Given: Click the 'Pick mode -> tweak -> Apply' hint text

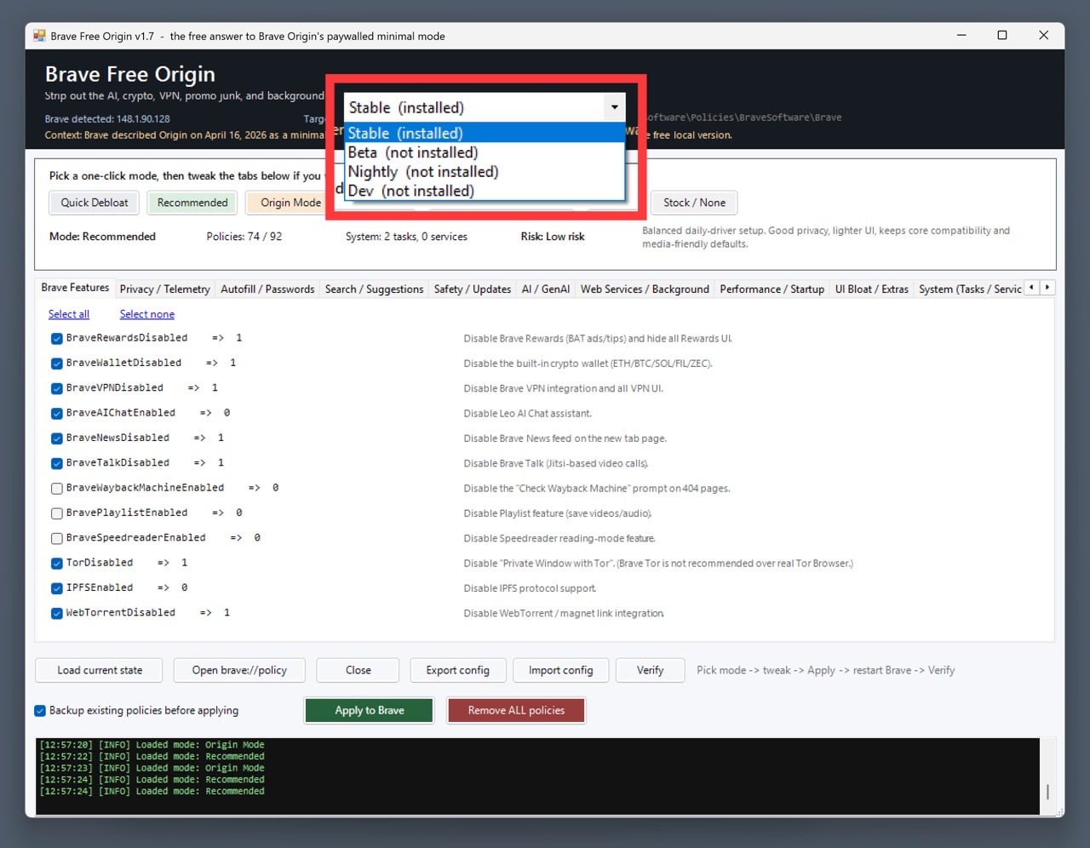Looking at the screenshot, I should 826,671.
